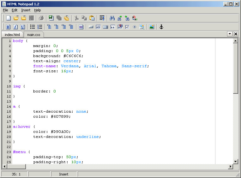Click the grayed-out dark square toolbar icon
The image size is (241, 178).
31,18
